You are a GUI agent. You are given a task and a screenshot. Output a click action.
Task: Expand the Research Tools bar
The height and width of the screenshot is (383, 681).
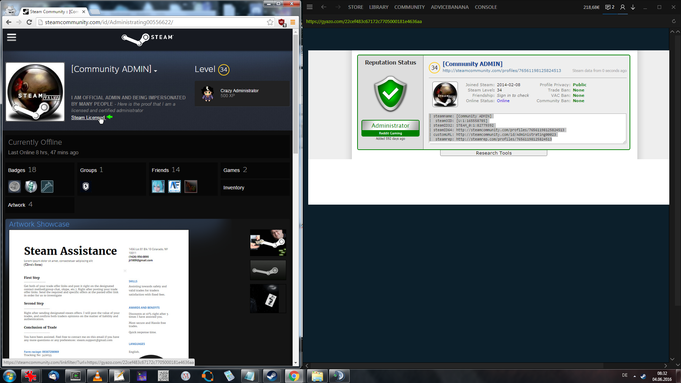tap(493, 153)
